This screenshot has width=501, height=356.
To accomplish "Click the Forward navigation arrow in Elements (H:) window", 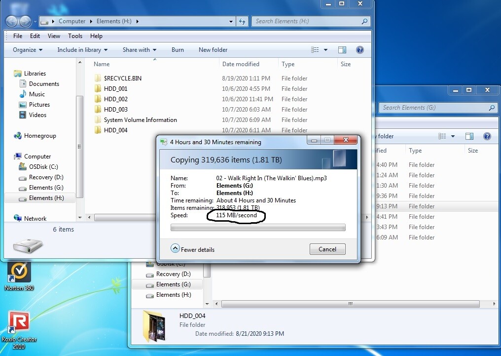I will coord(25,21).
